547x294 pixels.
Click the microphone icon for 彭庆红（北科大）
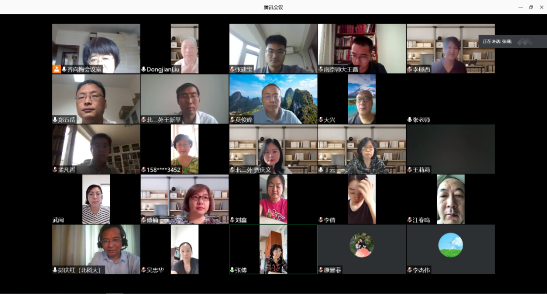coord(55,270)
